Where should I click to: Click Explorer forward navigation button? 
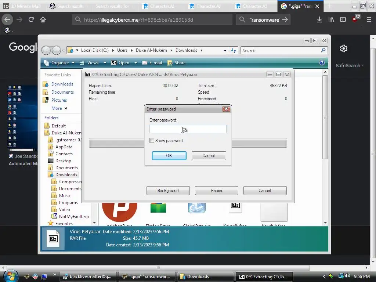pyautogui.click(x=56, y=50)
